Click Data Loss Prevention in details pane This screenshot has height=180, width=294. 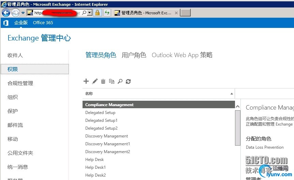(x=265, y=147)
